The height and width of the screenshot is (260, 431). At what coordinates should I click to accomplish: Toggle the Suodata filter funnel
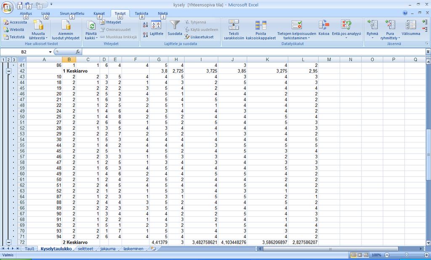175,28
